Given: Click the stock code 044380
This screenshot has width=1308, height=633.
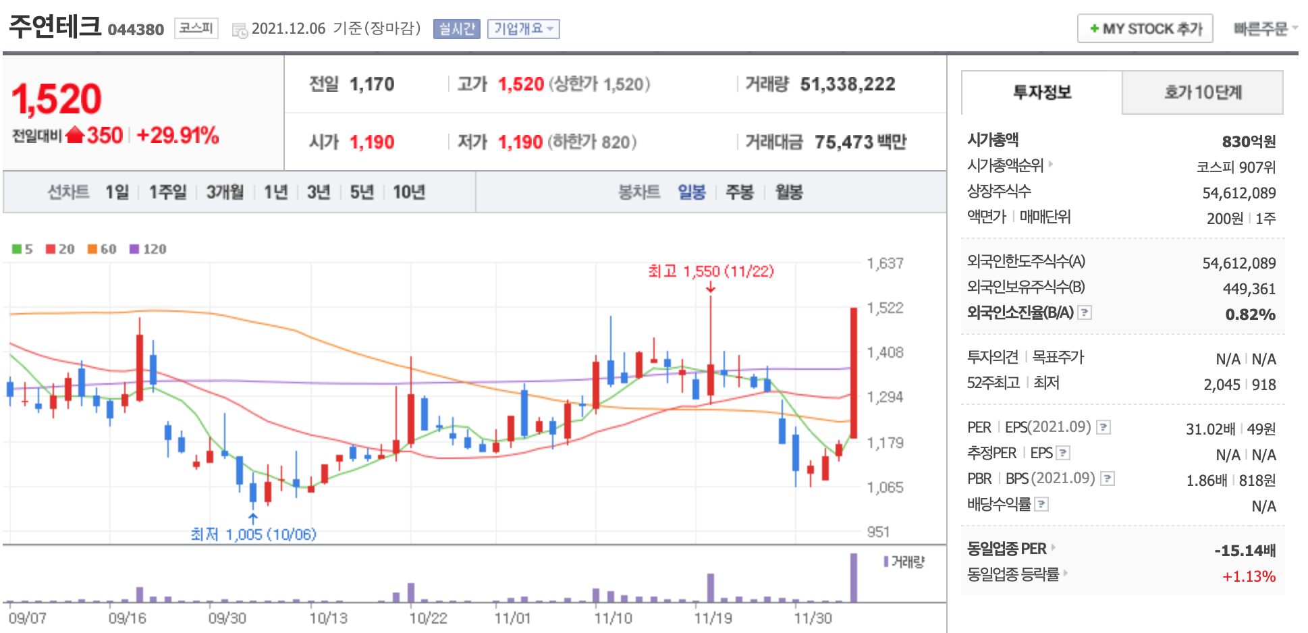Looking at the screenshot, I should coord(136,30).
